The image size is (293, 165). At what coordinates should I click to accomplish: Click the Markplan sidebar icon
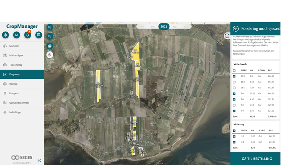point(5,46)
